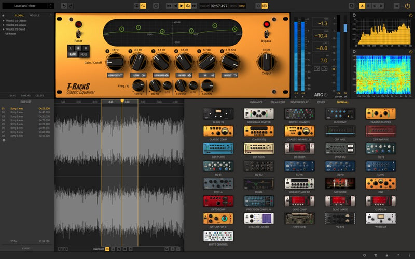This screenshot has height=259, width=415.
Task: Click the Play button in transport
Action: (182, 6)
